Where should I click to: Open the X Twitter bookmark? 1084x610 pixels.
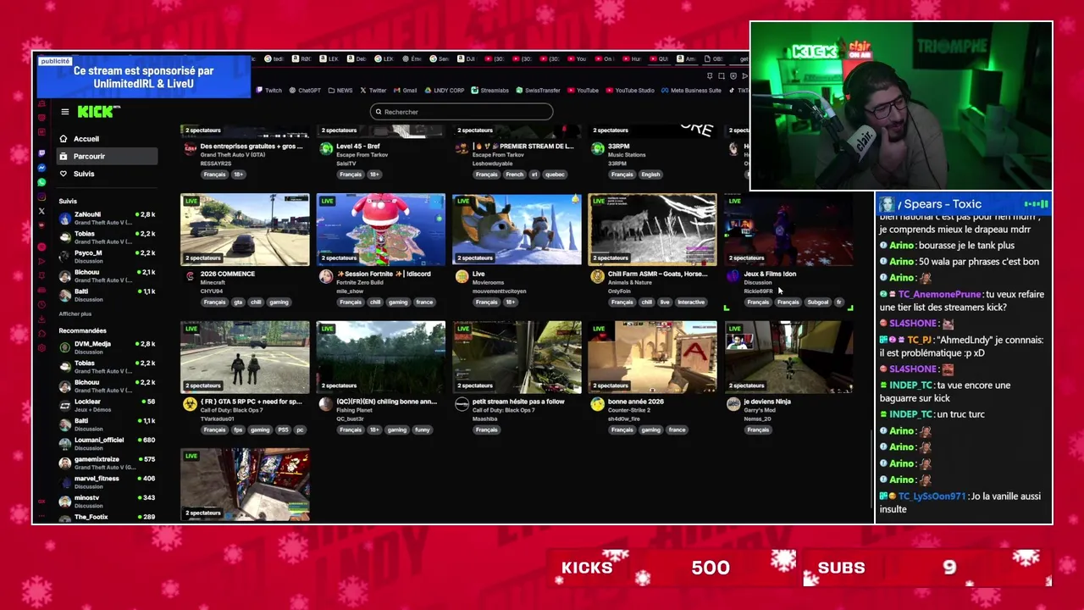point(373,91)
